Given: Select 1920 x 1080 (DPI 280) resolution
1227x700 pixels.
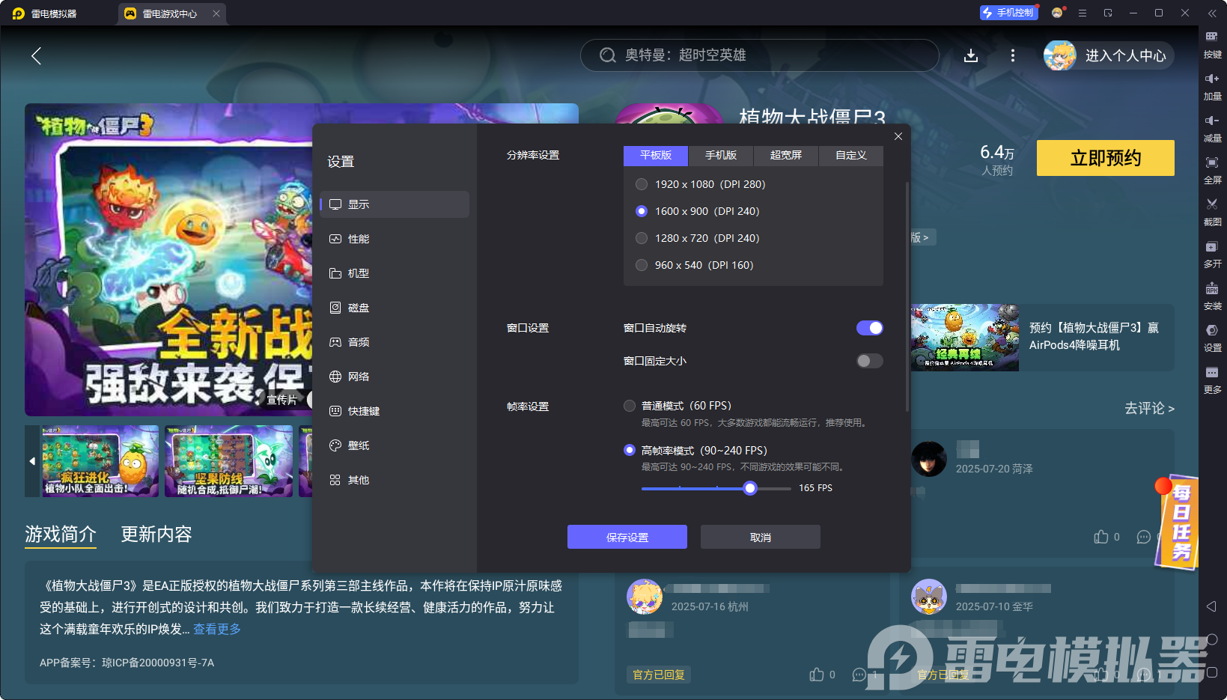Looking at the screenshot, I should (x=642, y=184).
